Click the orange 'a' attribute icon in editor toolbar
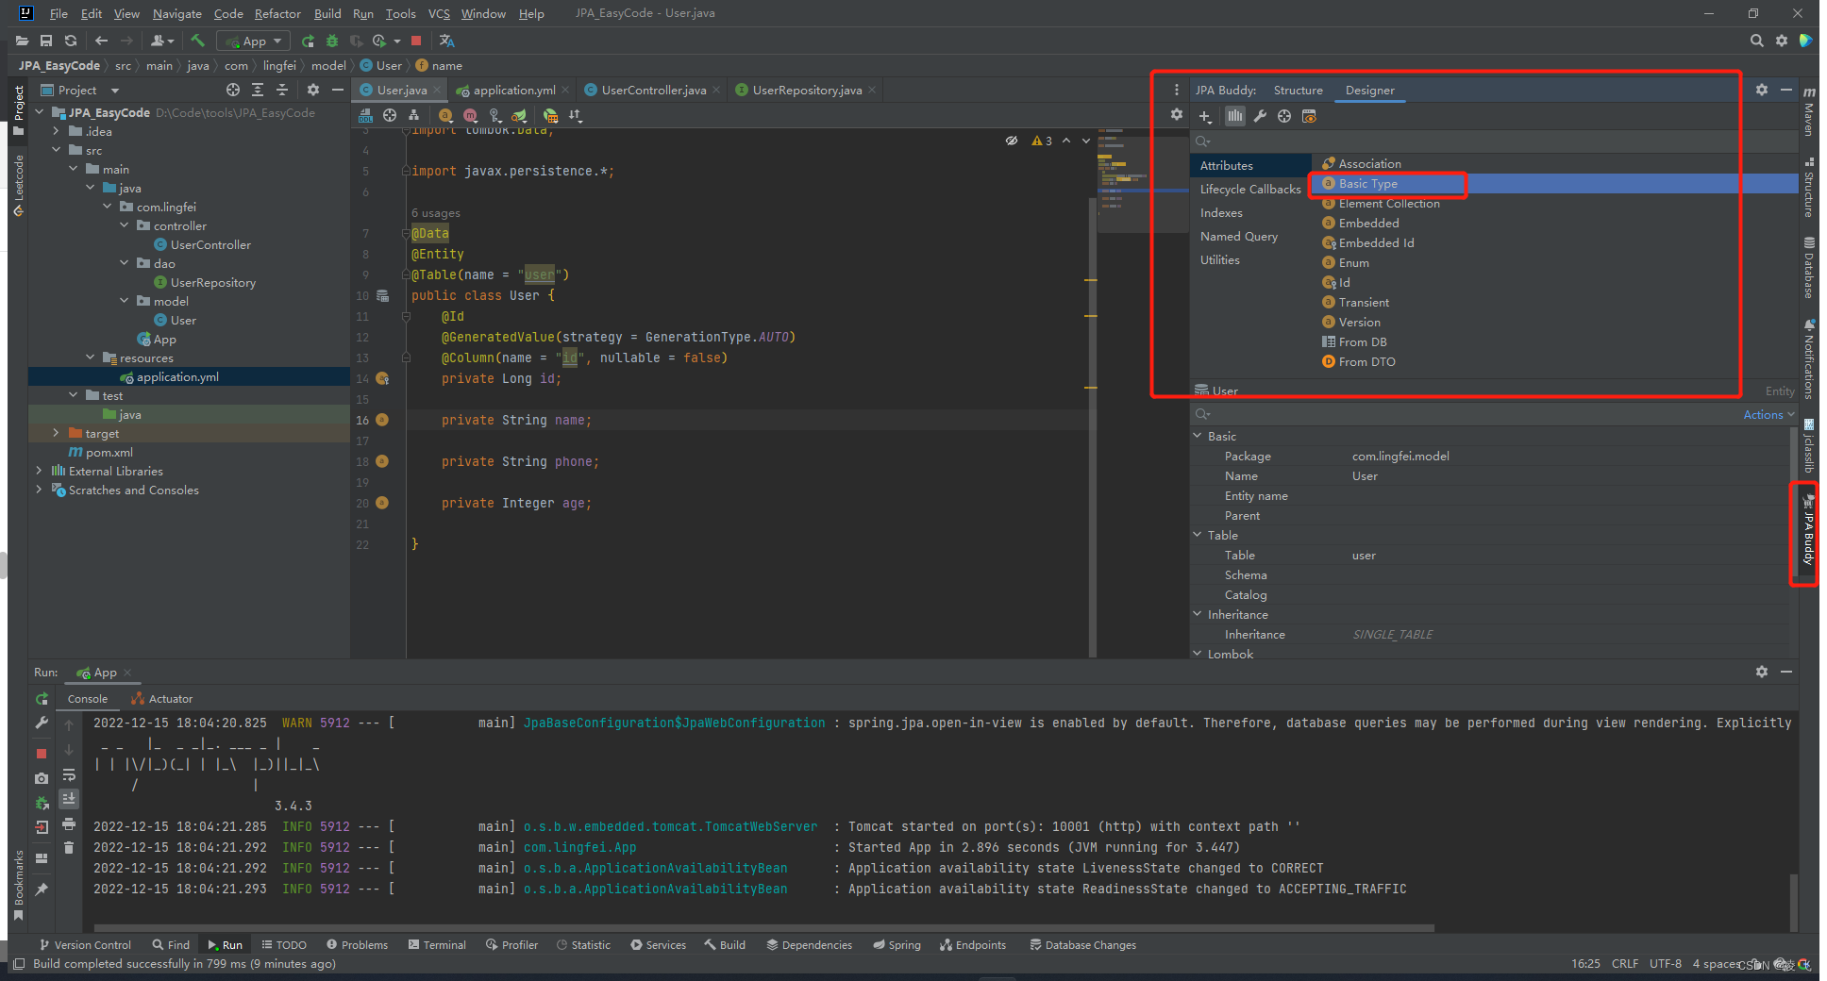This screenshot has width=1827, height=981. 445,115
